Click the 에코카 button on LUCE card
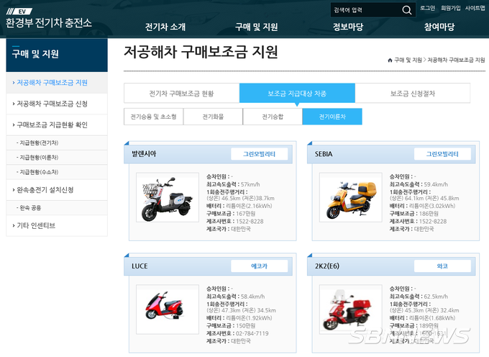This screenshot has width=489, height=357. tap(259, 266)
